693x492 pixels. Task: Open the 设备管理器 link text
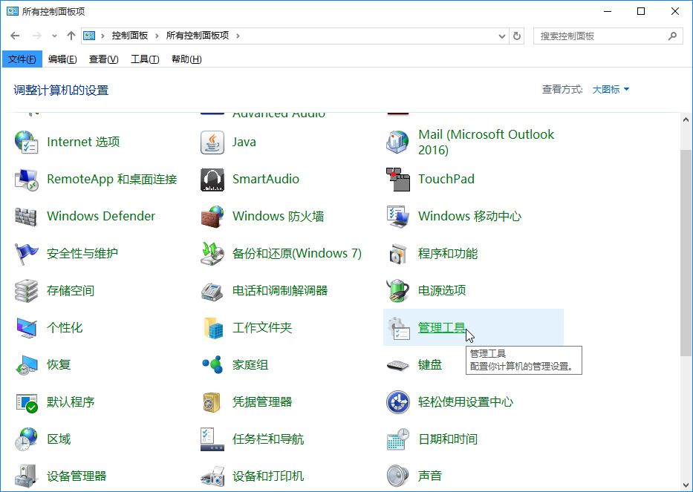77,476
